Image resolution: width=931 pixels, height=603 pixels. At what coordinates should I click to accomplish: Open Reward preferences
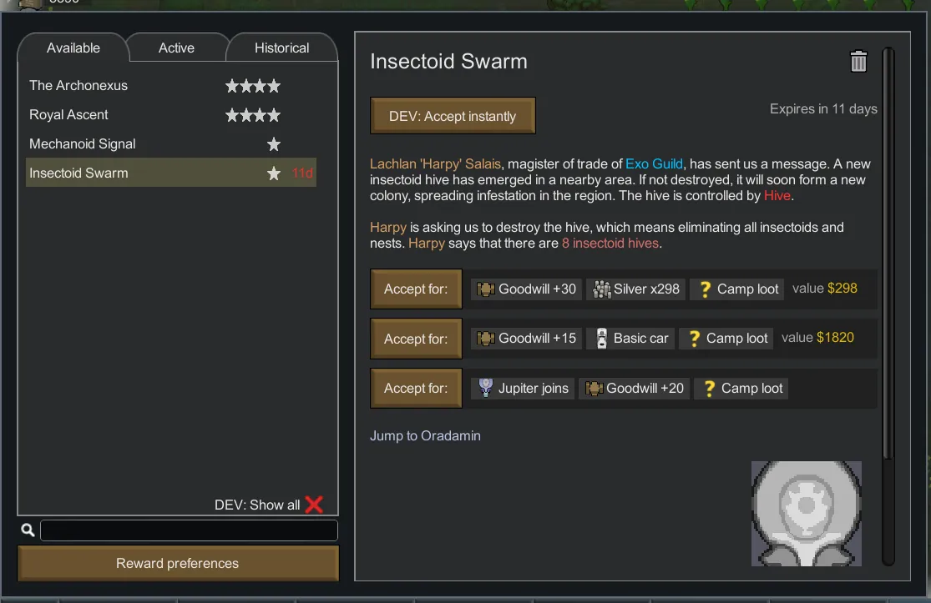(178, 564)
